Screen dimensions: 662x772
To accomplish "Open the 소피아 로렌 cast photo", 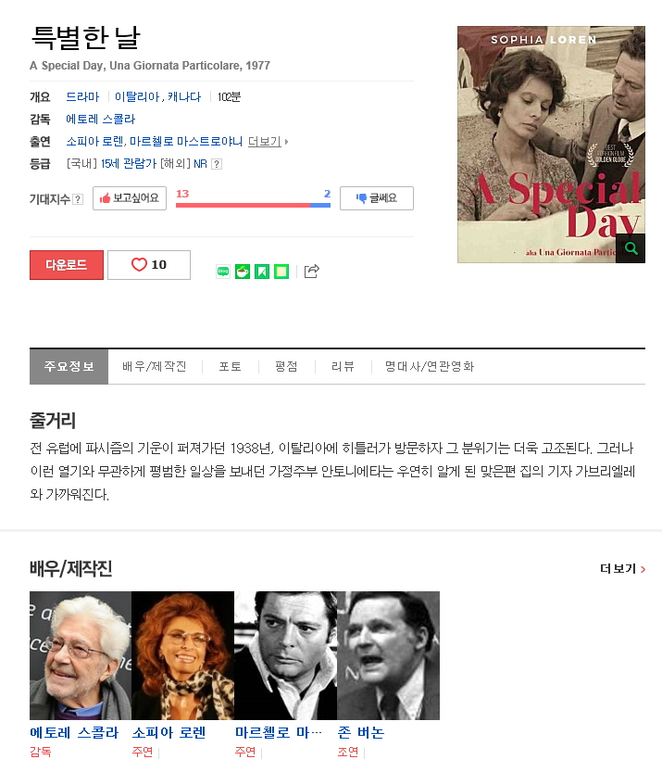I will coord(183,655).
